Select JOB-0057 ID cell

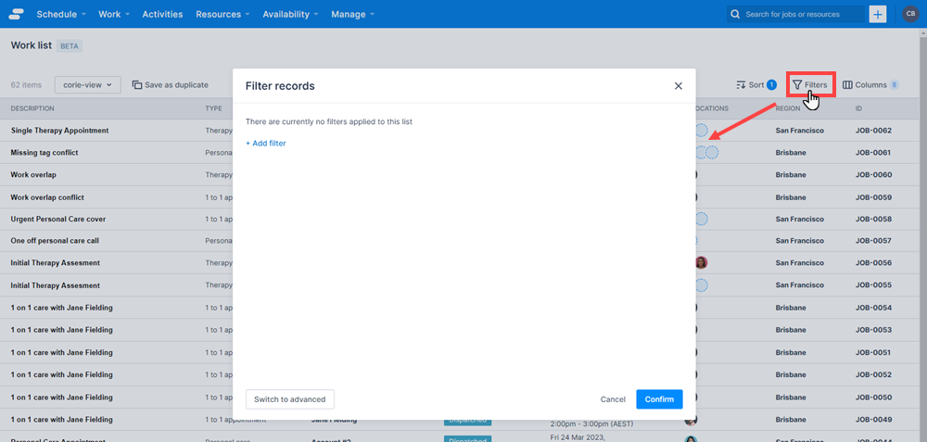[x=873, y=241]
